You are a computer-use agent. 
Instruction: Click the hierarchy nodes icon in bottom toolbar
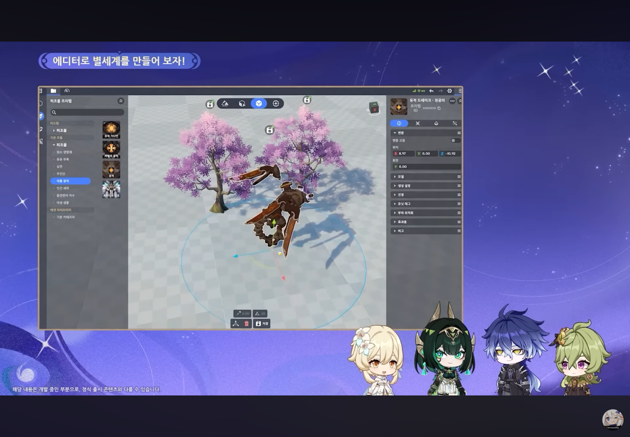point(236,323)
